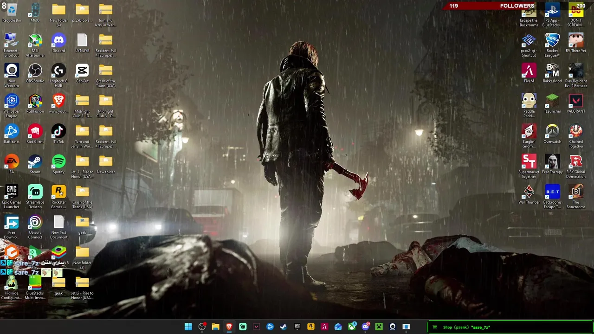Open Steam taskbar icon
Screen dimensions: 594x334
tap(284, 327)
